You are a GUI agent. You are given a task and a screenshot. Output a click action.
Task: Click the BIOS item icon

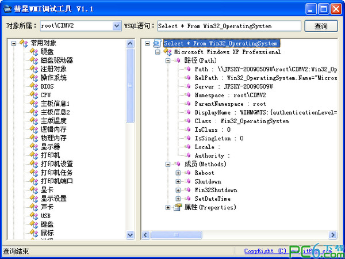coord(34,86)
